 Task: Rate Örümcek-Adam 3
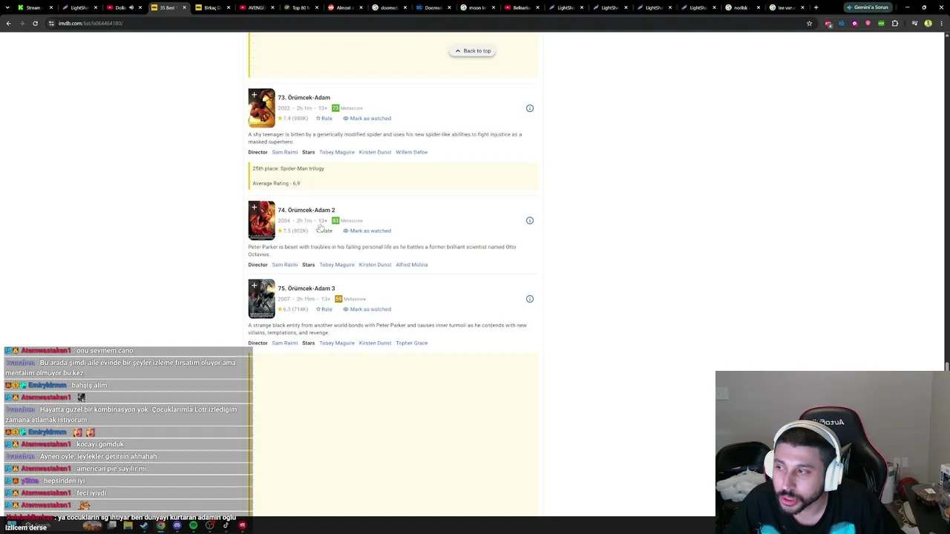[324, 309]
